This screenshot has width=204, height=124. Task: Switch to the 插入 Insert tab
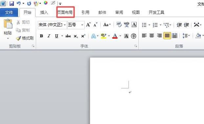click(x=44, y=12)
